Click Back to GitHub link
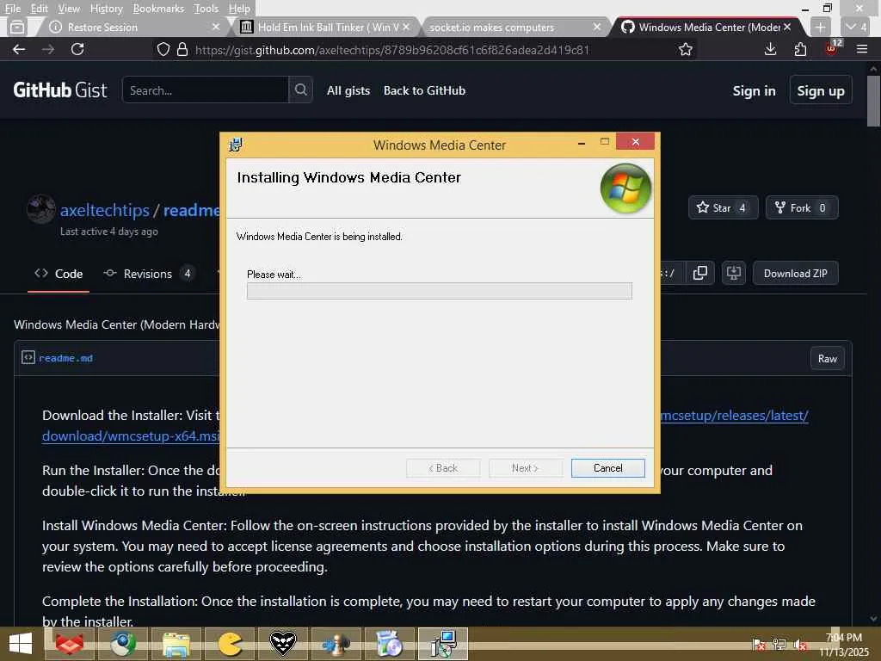Image resolution: width=881 pixels, height=661 pixels. [x=424, y=90]
